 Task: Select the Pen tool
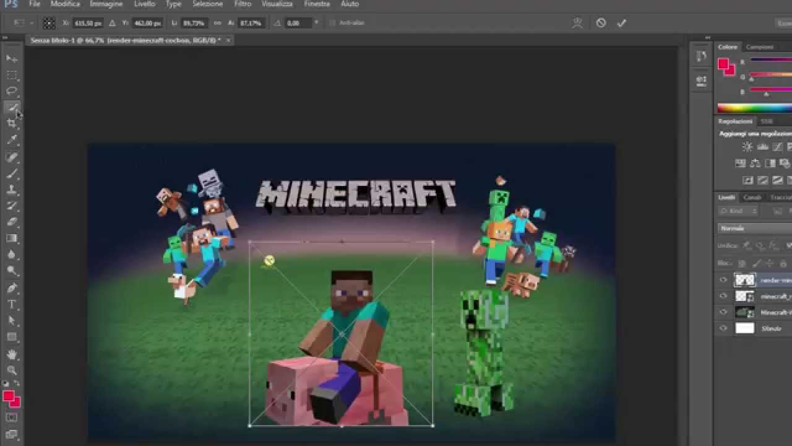click(x=12, y=288)
